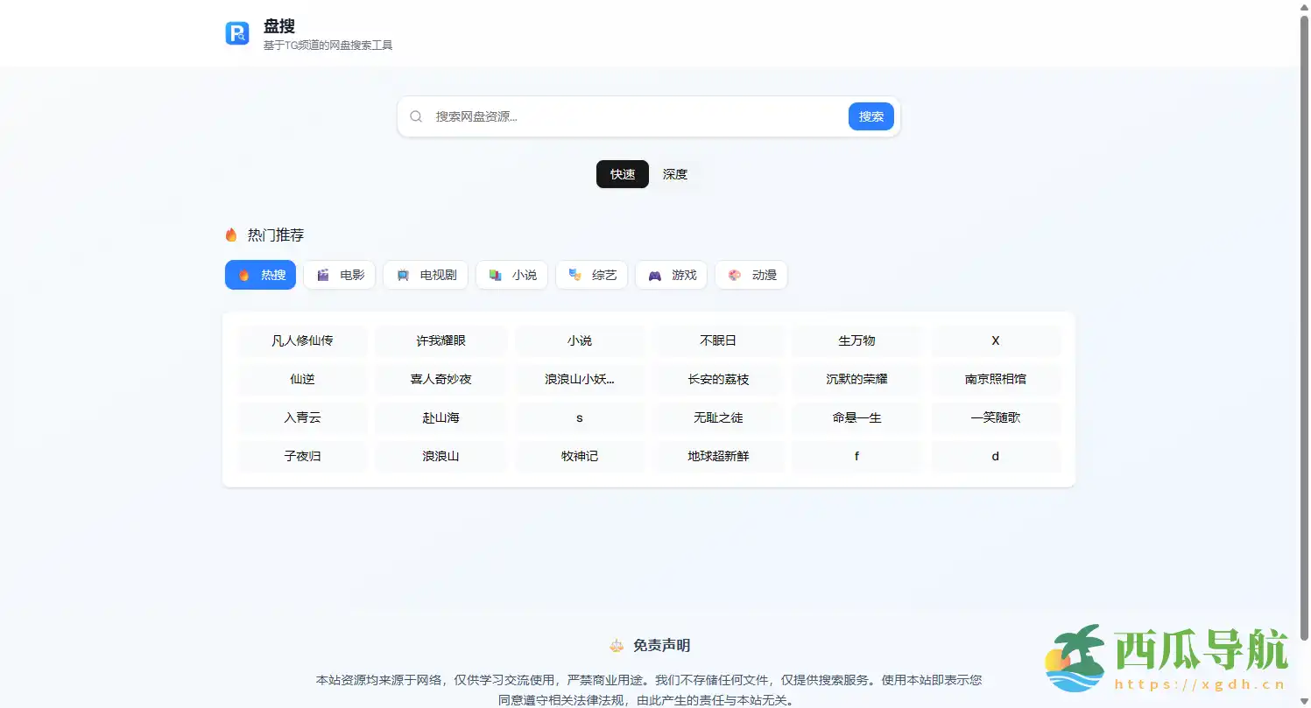The height and width of the screenshot is (708, 1311).
Task: Click the magnifier icon in search box
Action: point(416,116)
